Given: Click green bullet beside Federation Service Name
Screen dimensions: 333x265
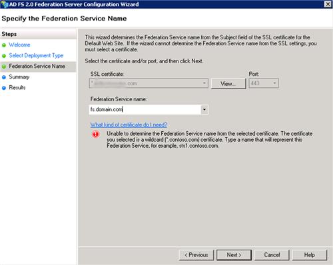Looking at the screenshot, I should 4,67.
